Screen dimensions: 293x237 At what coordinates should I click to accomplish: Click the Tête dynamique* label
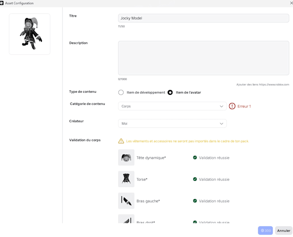tap(151, 158)
